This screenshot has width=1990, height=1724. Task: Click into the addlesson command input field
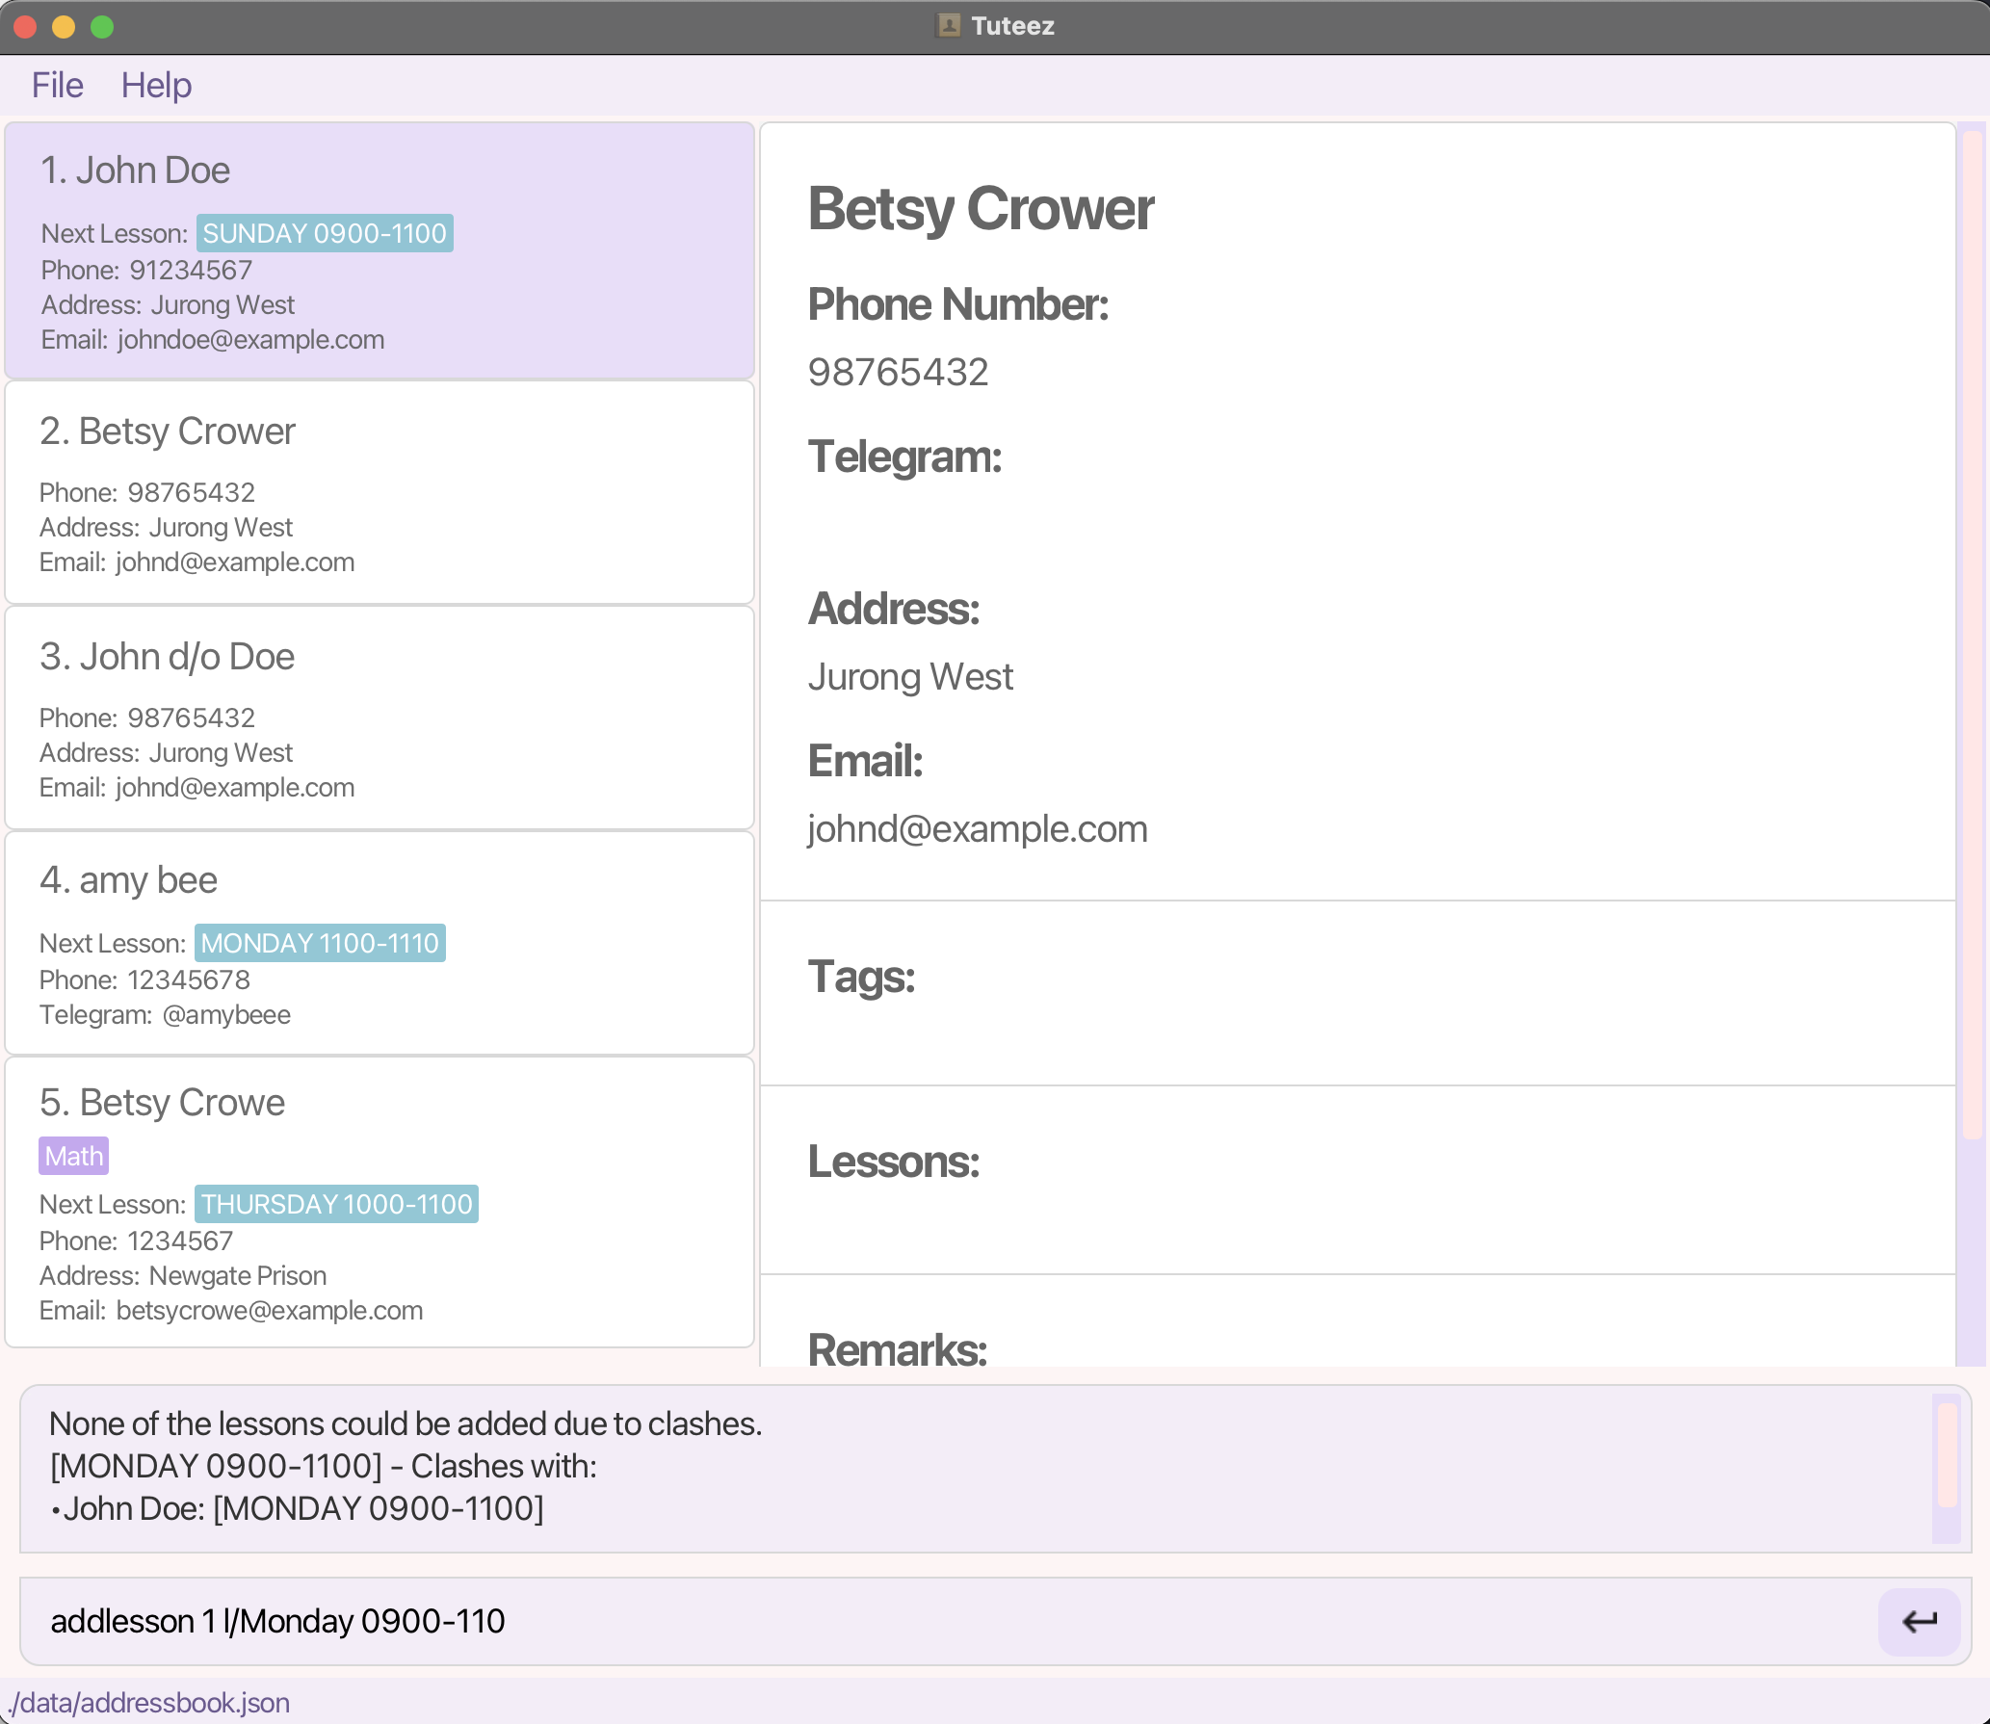click(944, 1622)
